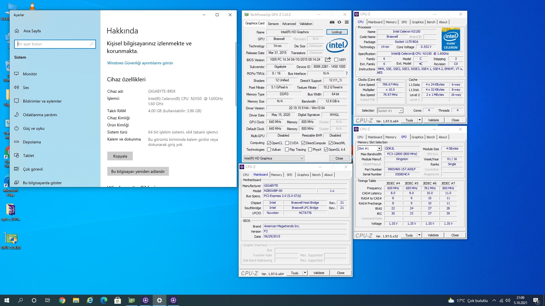Click the Settings page vertical scrollbar
Viewport: 545px width, 306px height.
(236, 74)
